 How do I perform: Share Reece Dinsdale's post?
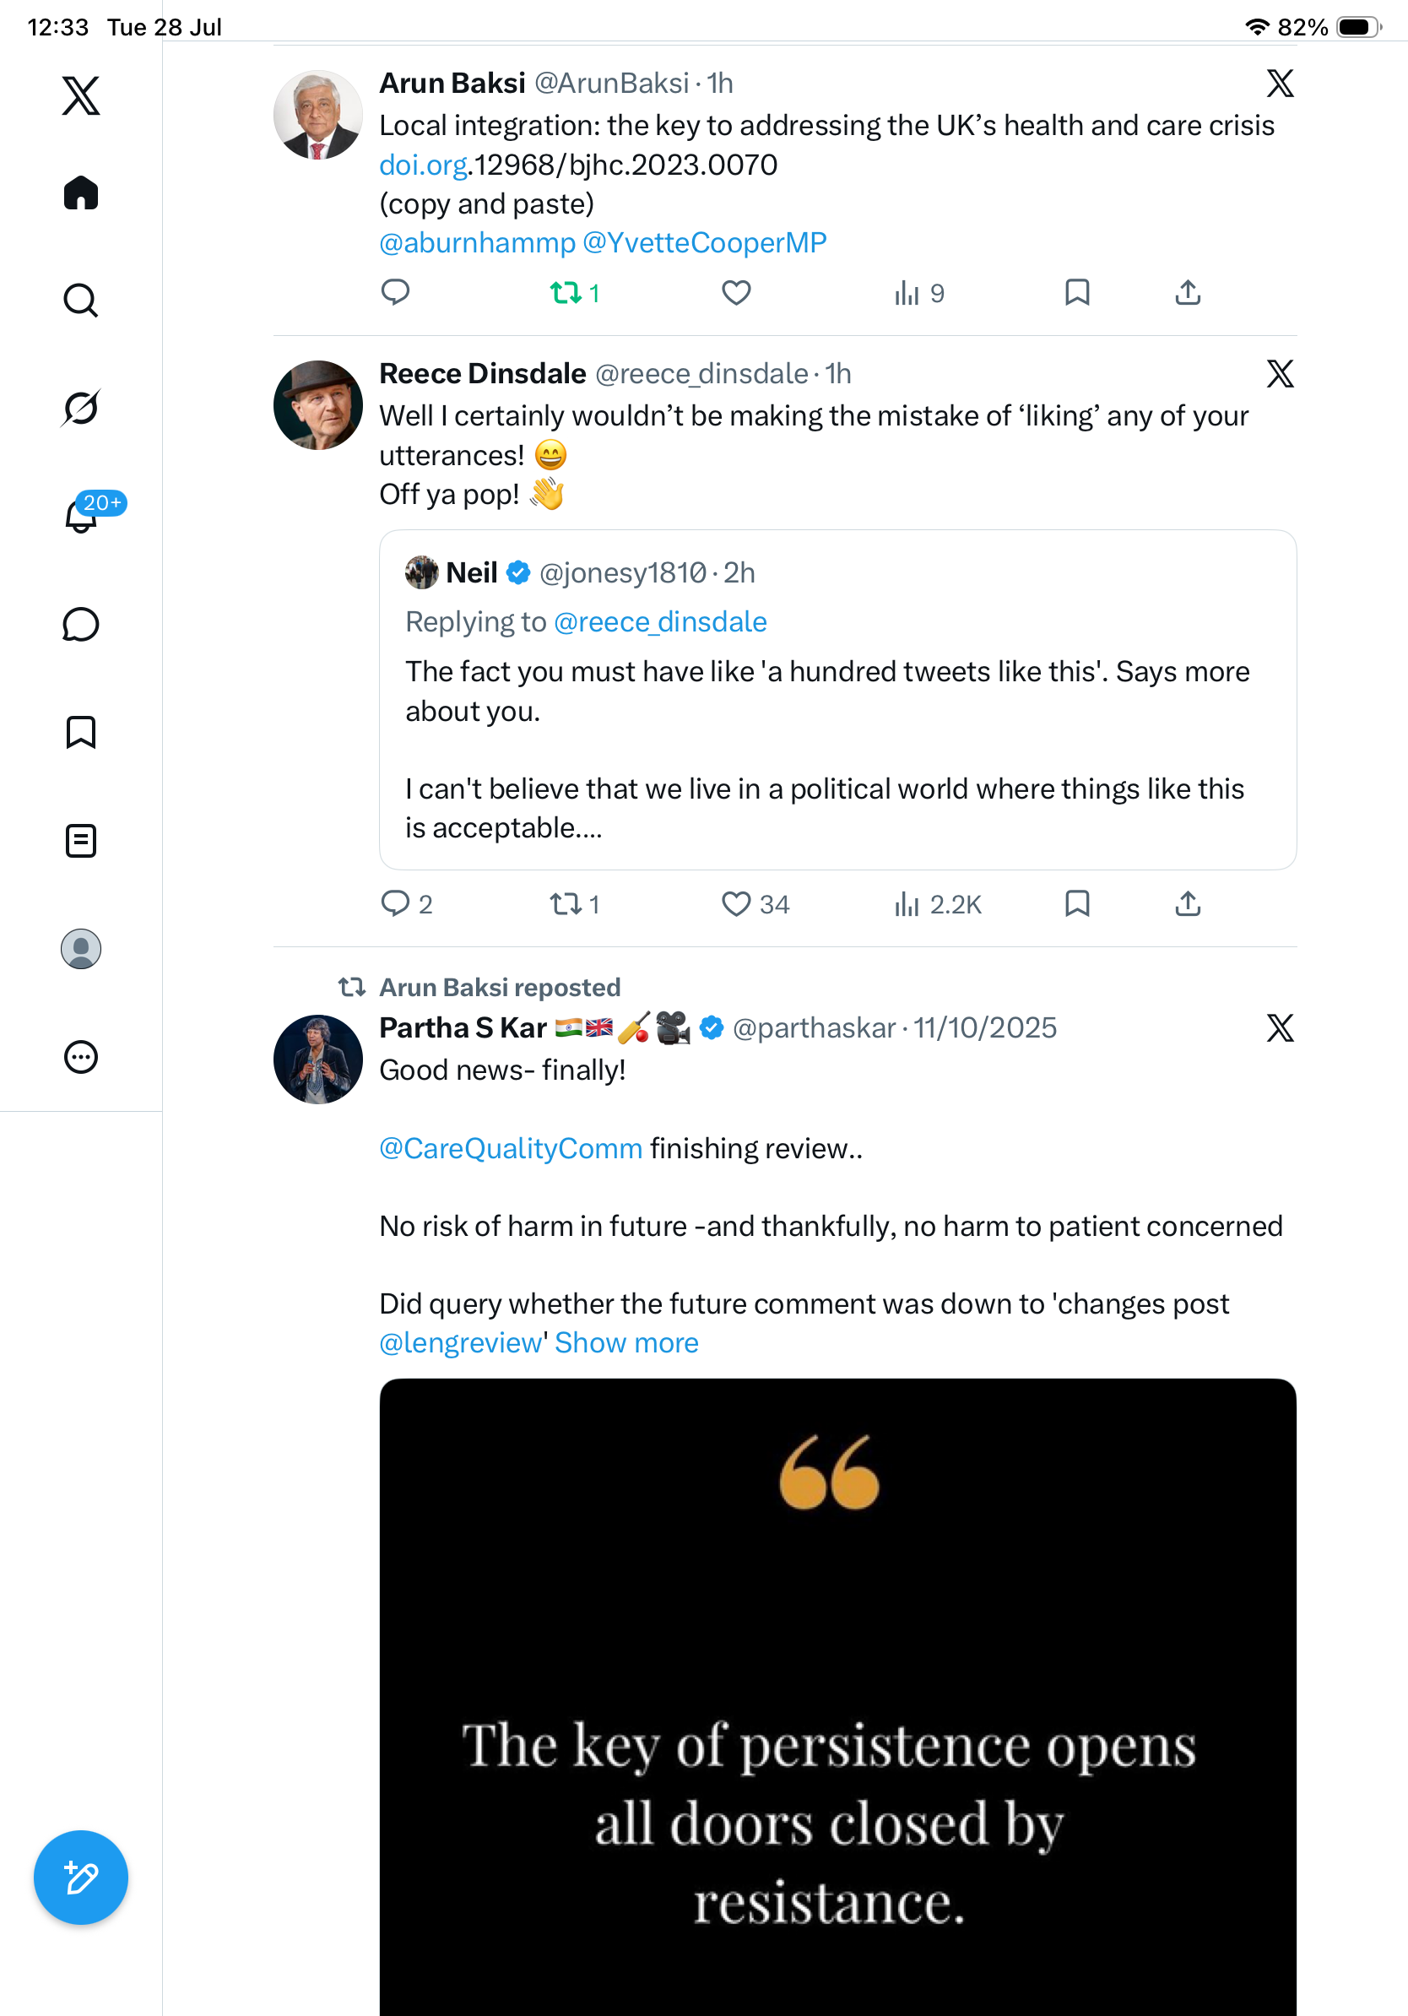point(1188,903)
